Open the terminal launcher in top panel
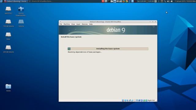The height and width of the screenshot is (110, 196). [x=109, y=1]
